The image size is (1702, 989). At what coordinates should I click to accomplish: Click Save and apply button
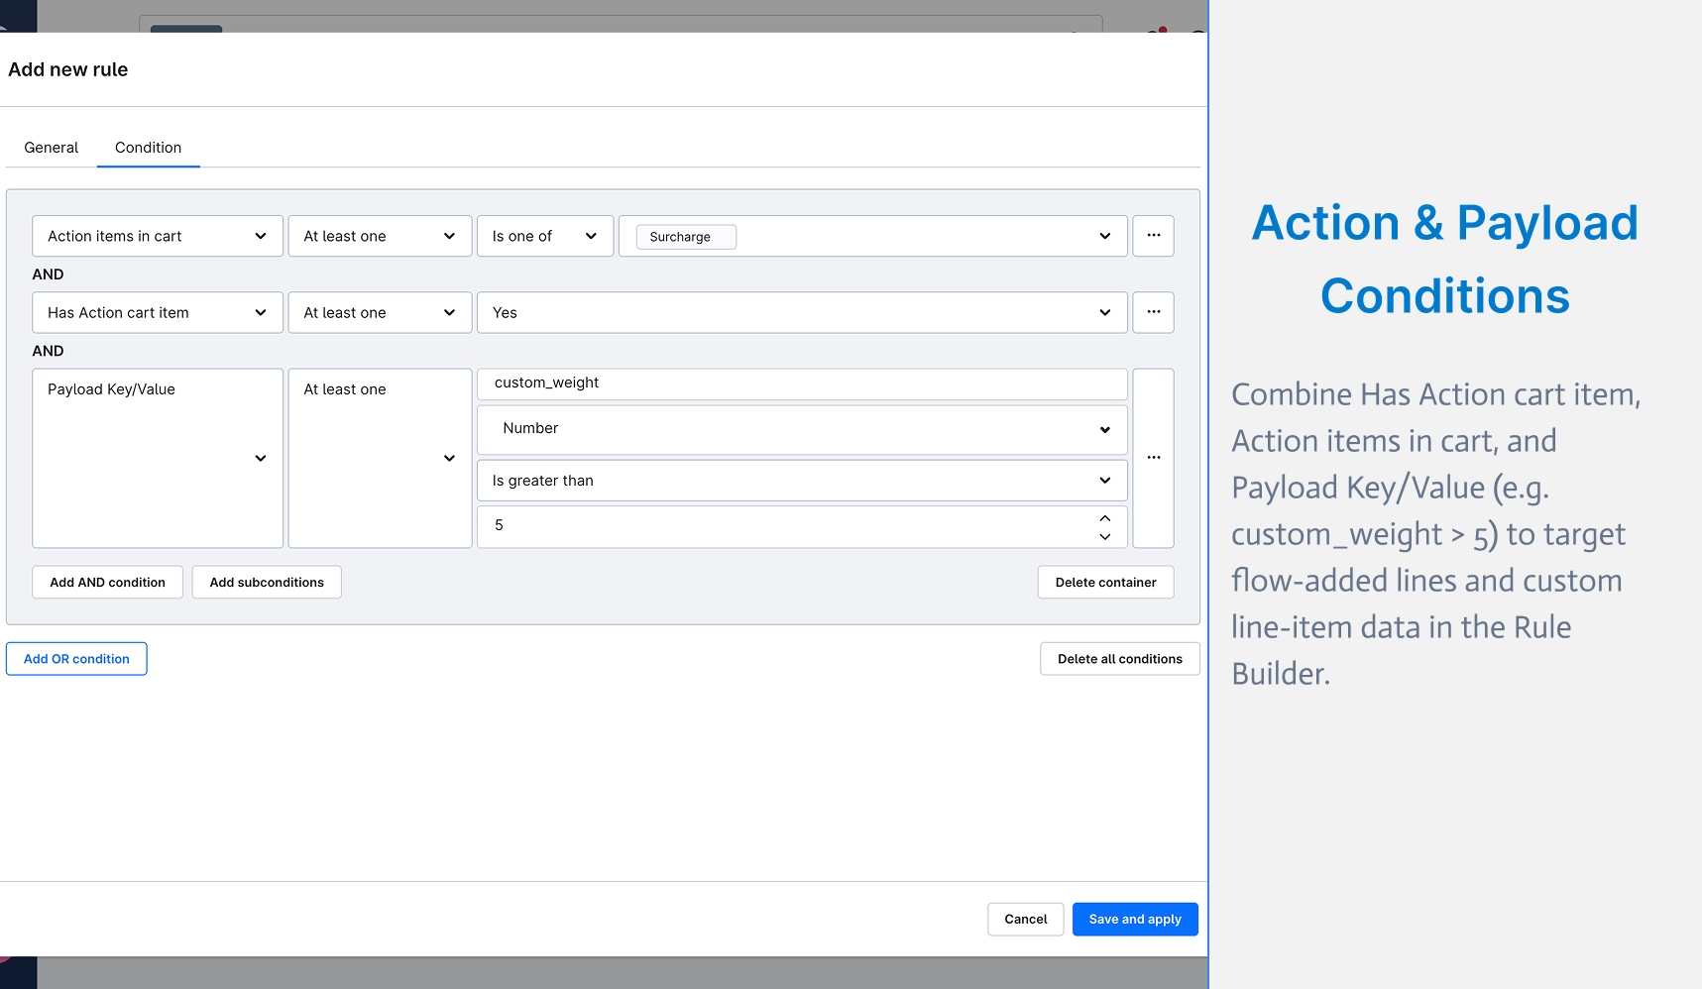1135,920
